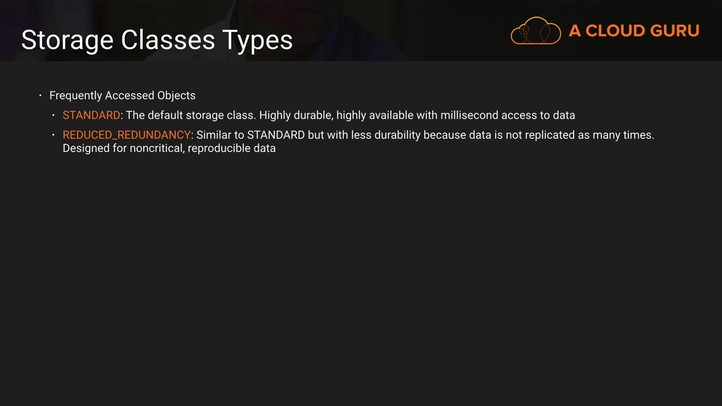This screenshot has height=406, width=722.
Task: Click "Similar to STANDARD" text
Action: point(250,135)
